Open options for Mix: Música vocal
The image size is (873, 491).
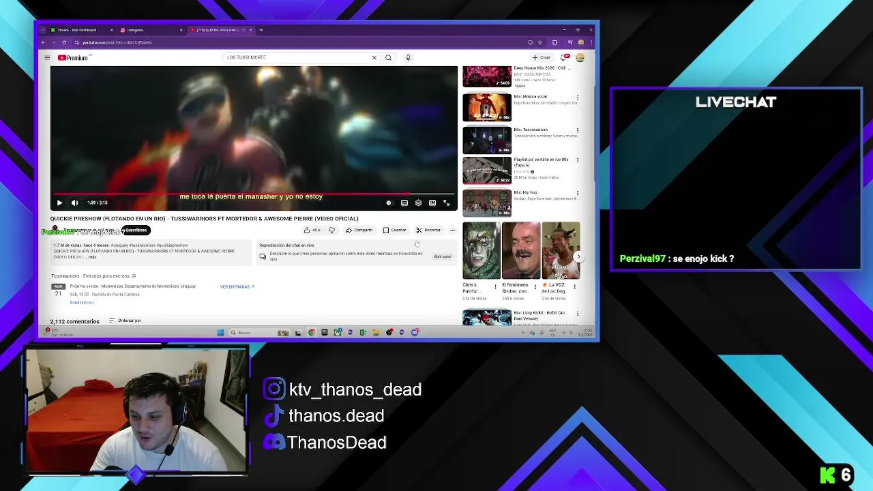(578, 98)
